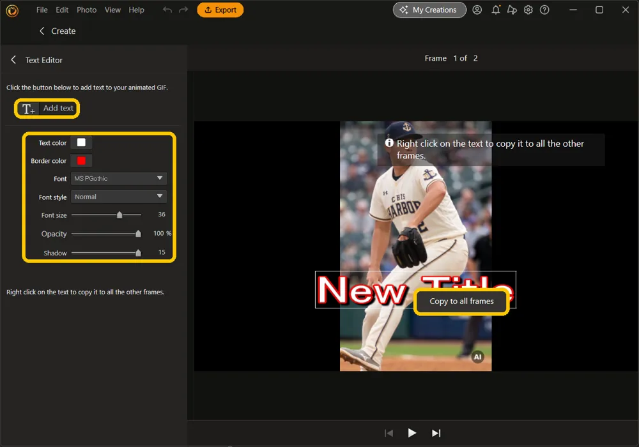Screen dimensions: 639x447
Task: Click the back arrow beside Text Editor
Action: (x=13, y=60)
